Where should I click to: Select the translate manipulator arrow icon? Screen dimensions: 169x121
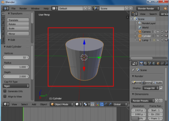(102, 104)
